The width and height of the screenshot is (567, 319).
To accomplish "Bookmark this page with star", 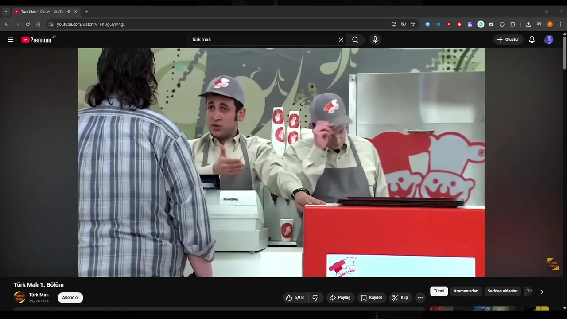I will coord(413,24).
